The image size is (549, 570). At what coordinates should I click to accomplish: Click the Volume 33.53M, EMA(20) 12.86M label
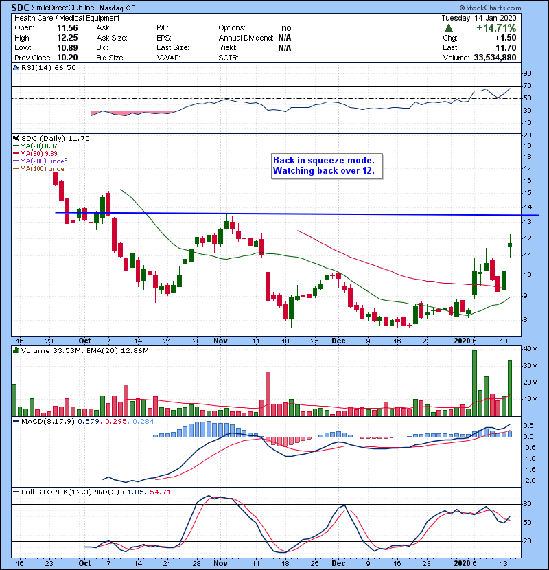(85, 350)
